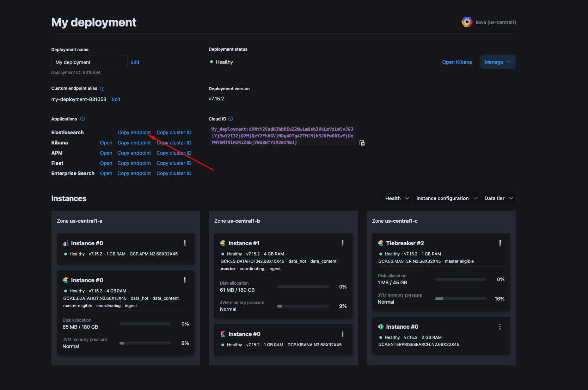Click Instance #1 JVM memory pressure bar

[x=303, y=306]
